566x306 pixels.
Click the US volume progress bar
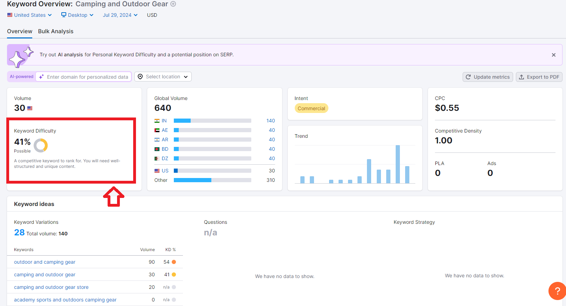[212, 171]
